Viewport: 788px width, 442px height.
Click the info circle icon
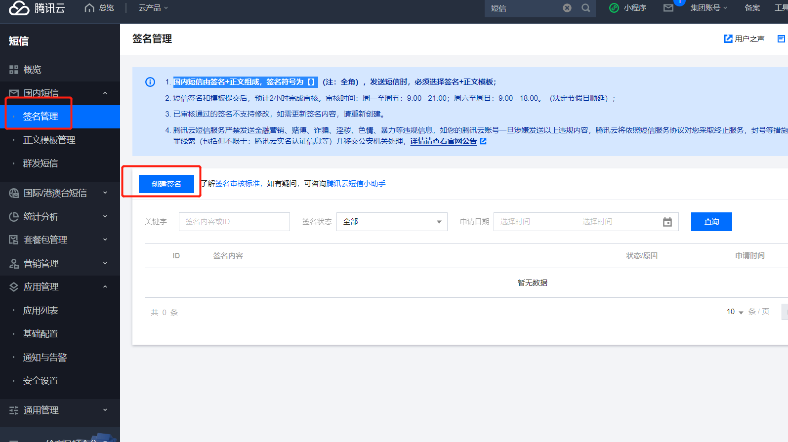[150, 82]
